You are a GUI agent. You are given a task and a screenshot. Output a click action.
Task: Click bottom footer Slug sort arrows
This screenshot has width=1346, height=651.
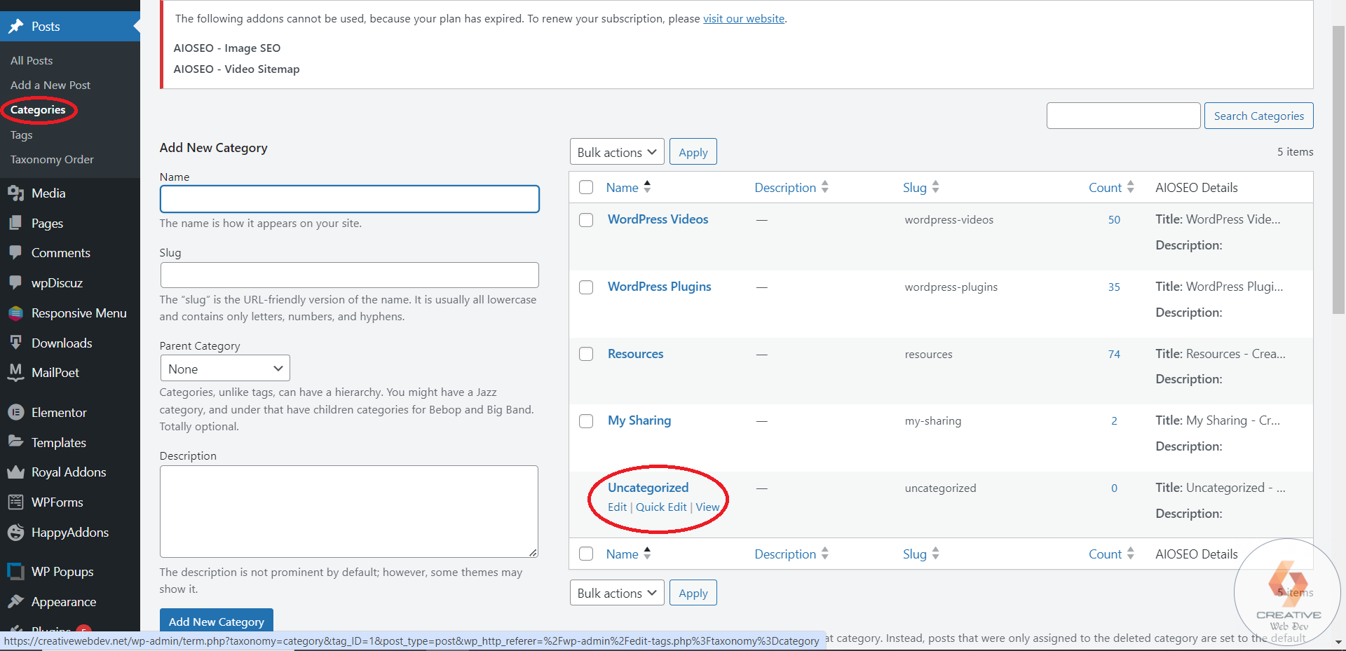click(936, 554)
